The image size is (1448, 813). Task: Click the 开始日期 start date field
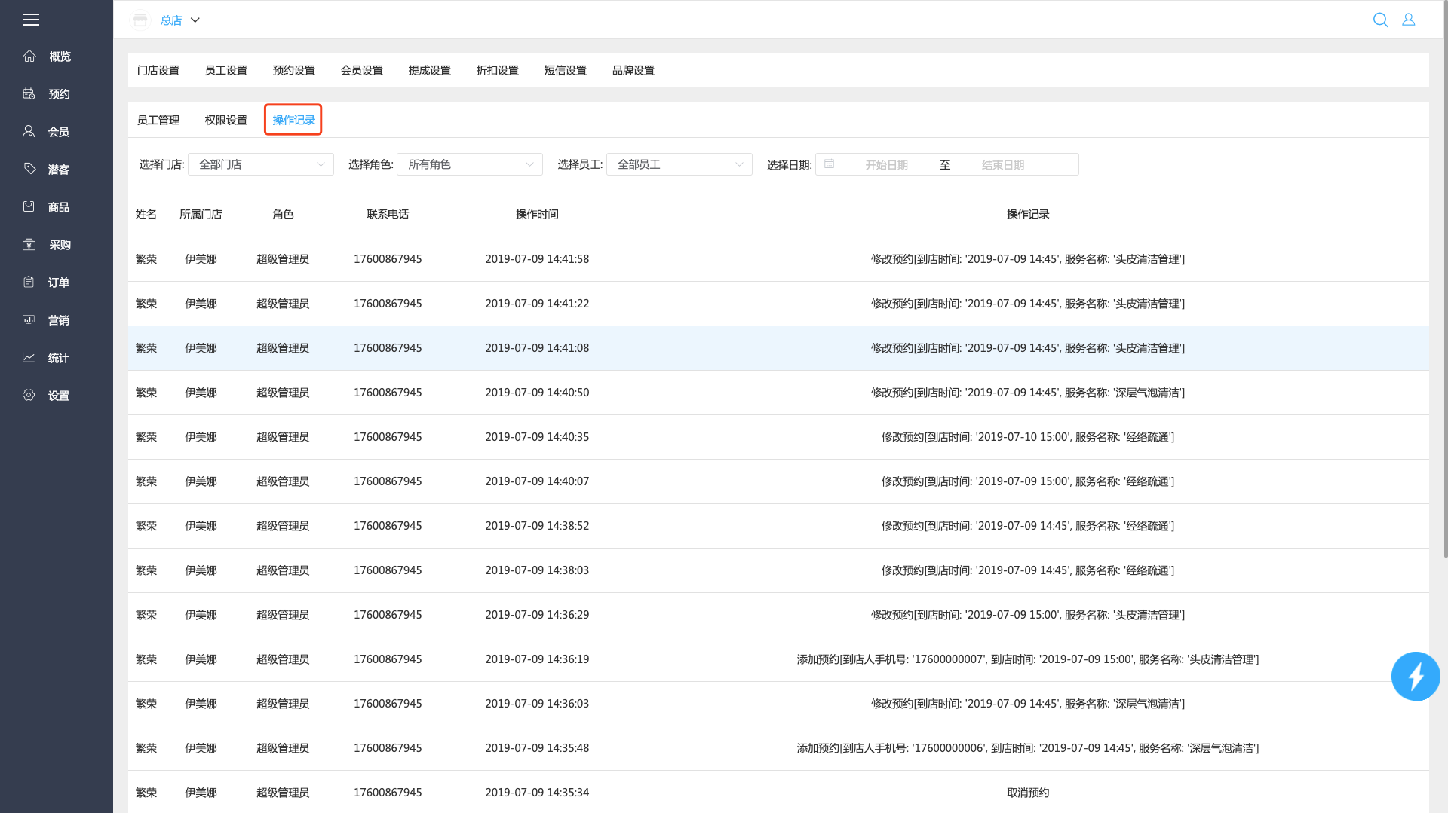886,165
